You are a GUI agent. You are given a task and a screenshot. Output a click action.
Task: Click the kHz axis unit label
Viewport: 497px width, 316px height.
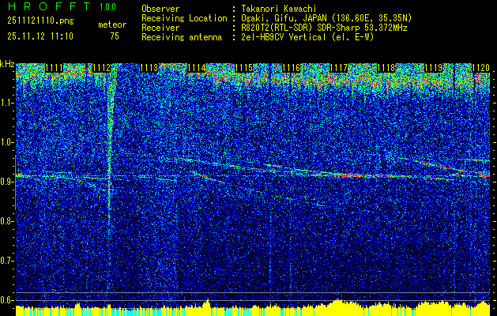(7, 64)
